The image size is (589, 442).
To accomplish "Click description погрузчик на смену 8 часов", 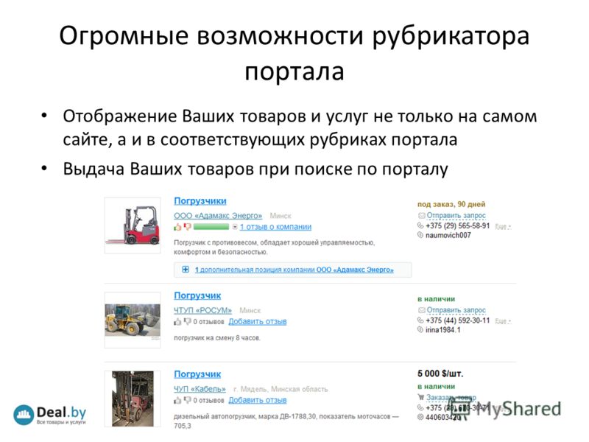I will tap(217, 338).
